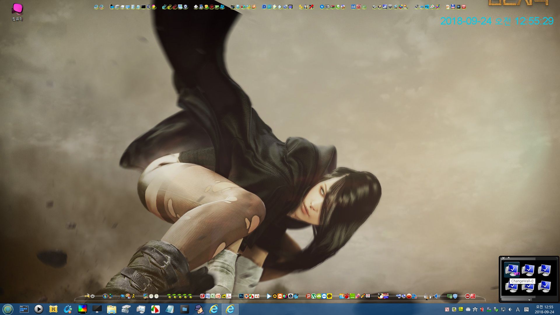Open Adobe Acrobat PDF icon in dock
This screenshot has height=315, width=560.
click(229, 296)
